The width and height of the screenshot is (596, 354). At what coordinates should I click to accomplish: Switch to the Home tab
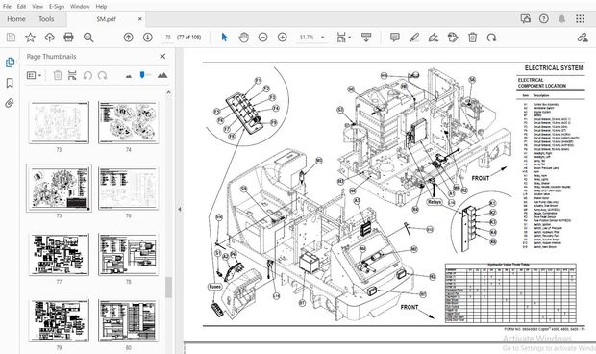[x=16, y=19]
